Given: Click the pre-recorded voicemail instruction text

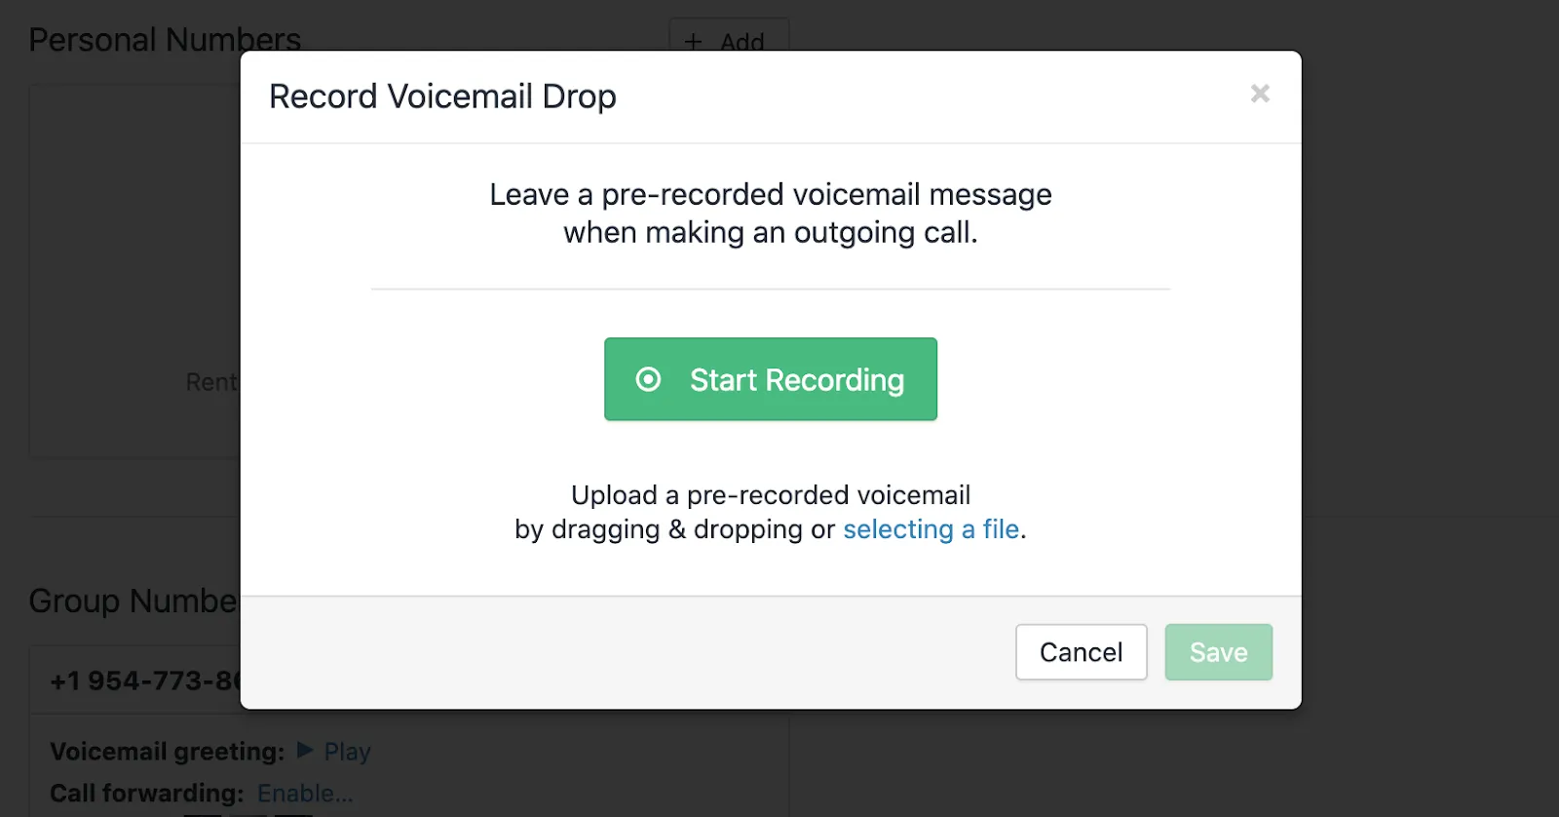Looking at the screenshot, I should click(x=769, y=213).
